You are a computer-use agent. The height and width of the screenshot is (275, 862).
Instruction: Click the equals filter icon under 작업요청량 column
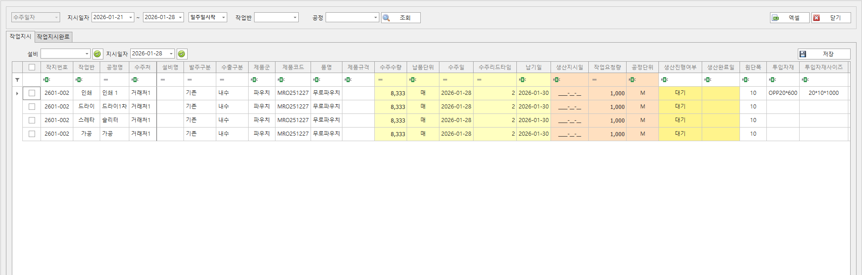coord(594,80)
